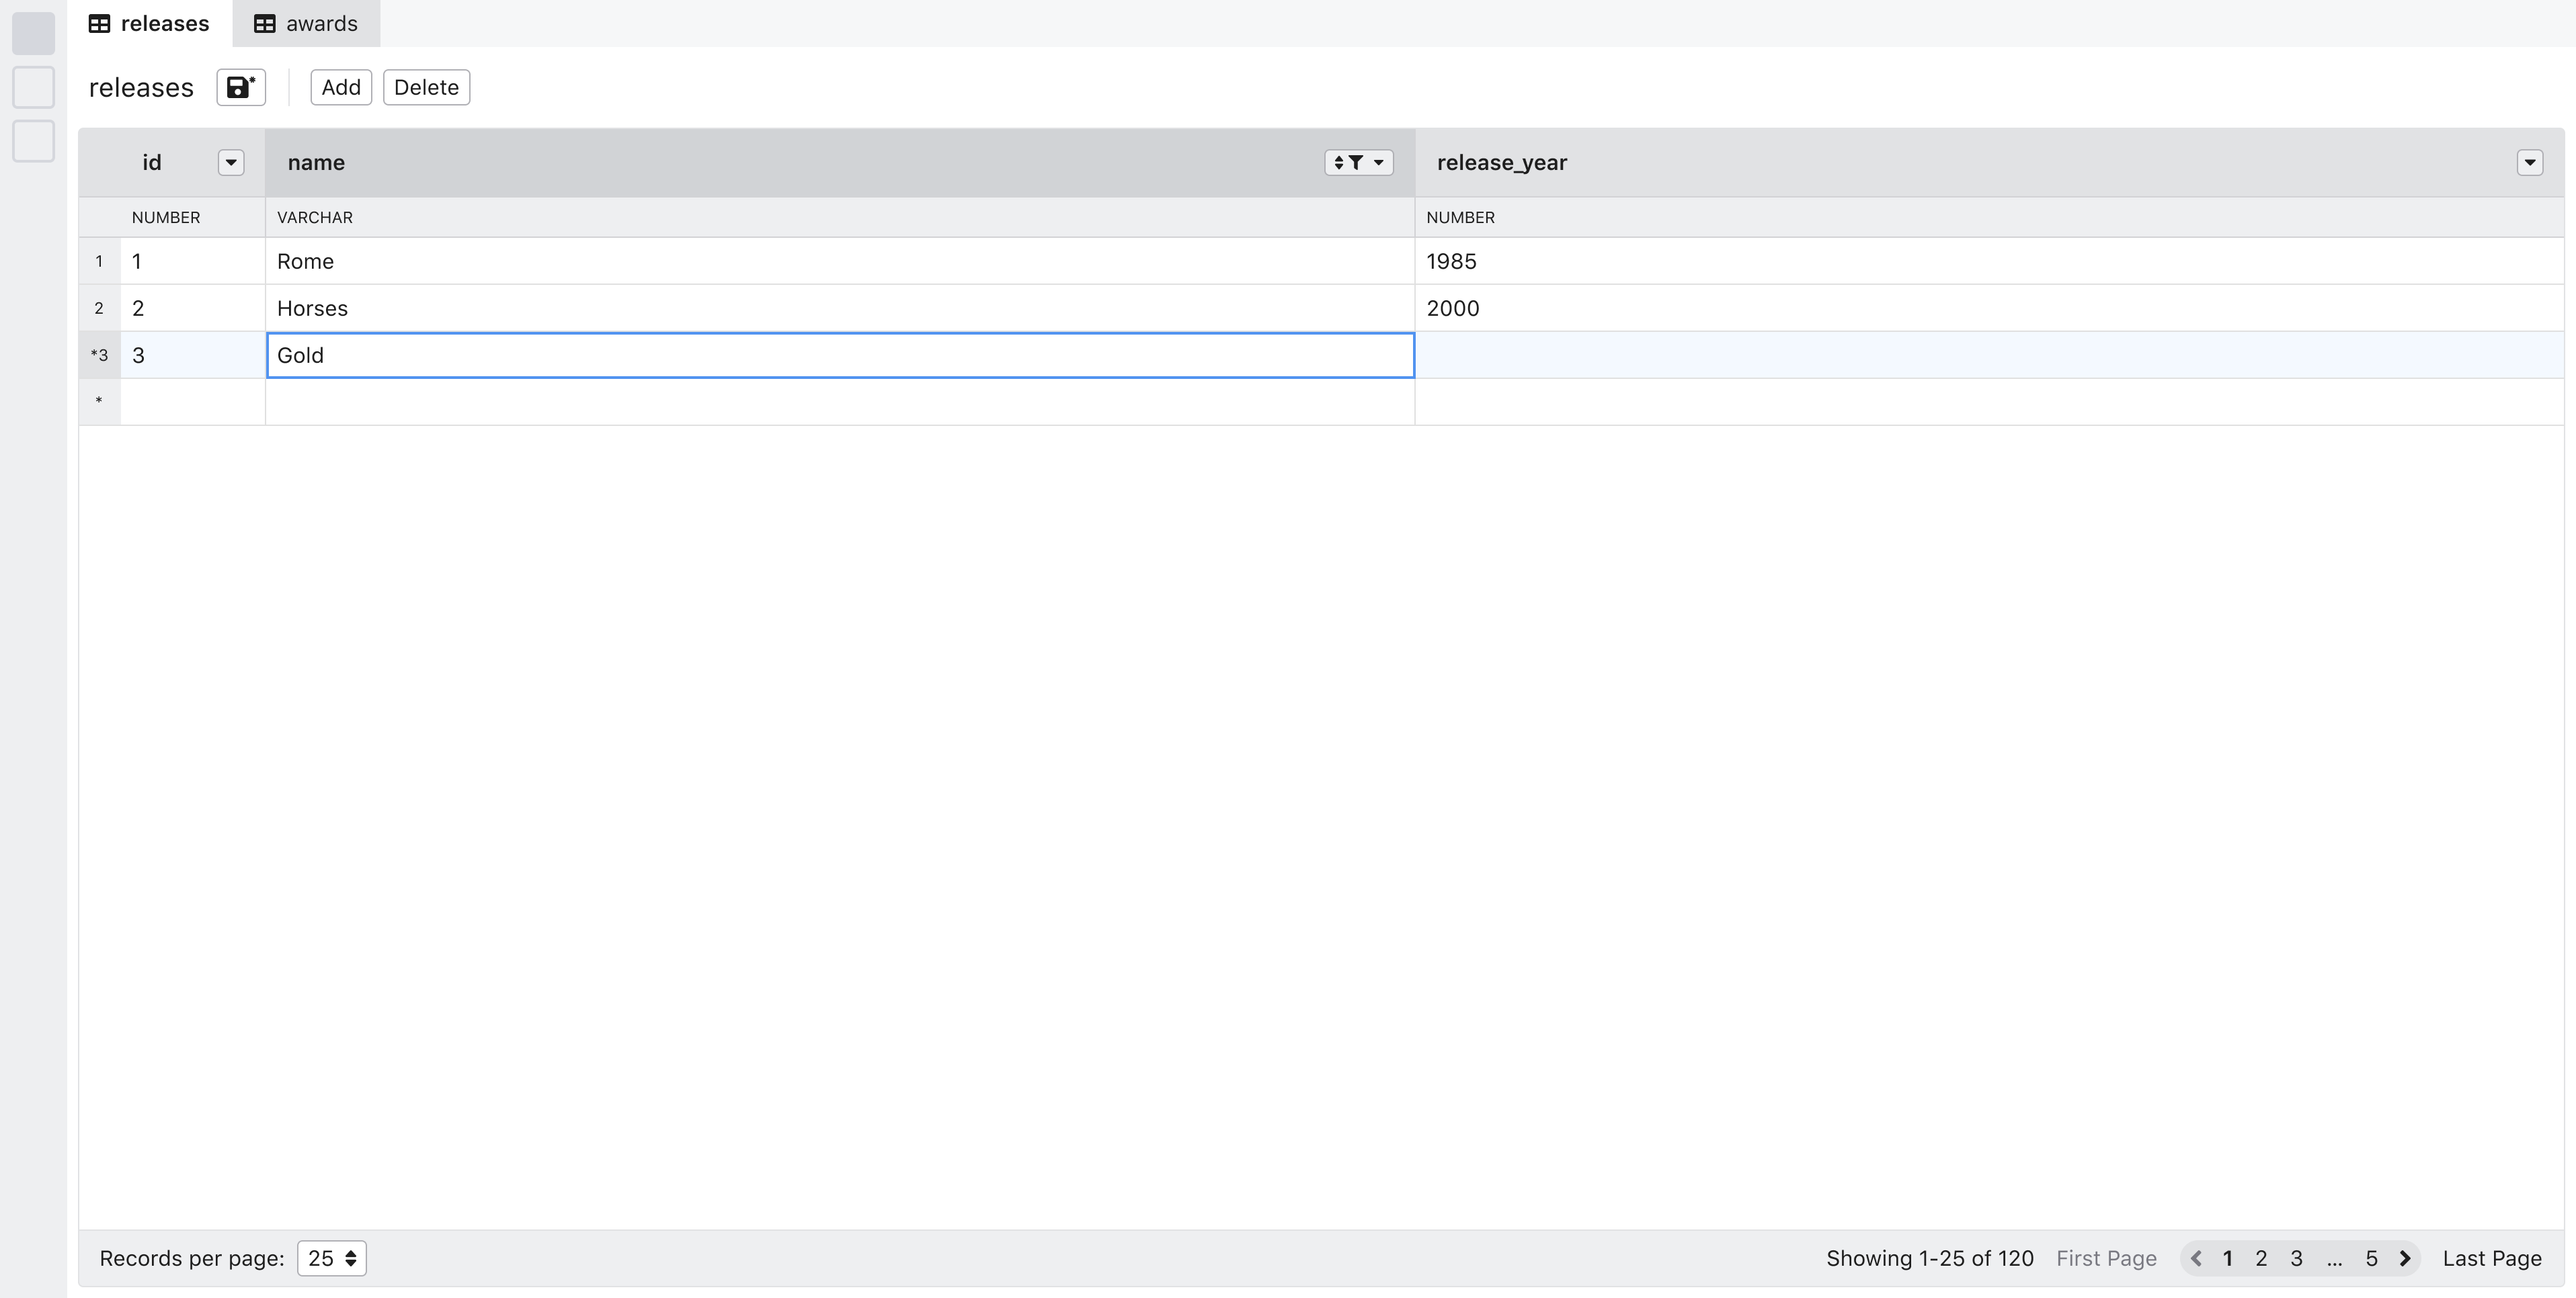Click the save changes floppy icon

click(241, 87)
